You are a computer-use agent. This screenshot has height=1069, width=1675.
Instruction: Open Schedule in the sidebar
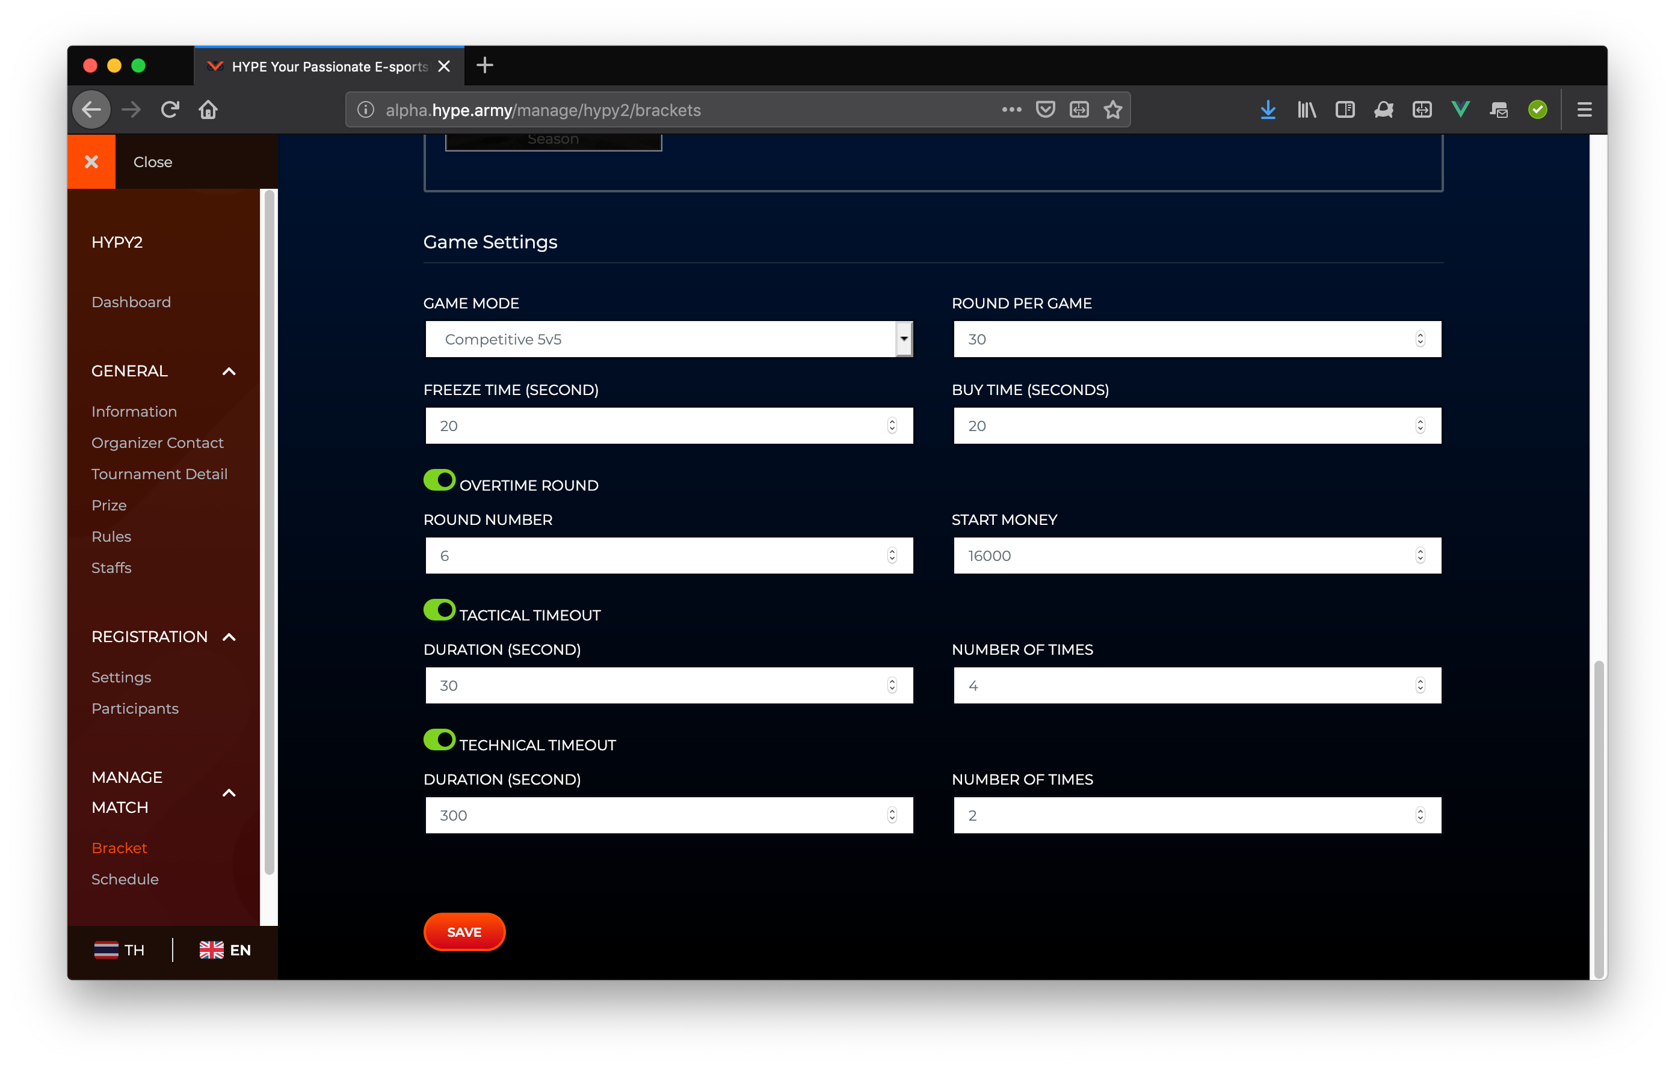[x=125, y=879]
